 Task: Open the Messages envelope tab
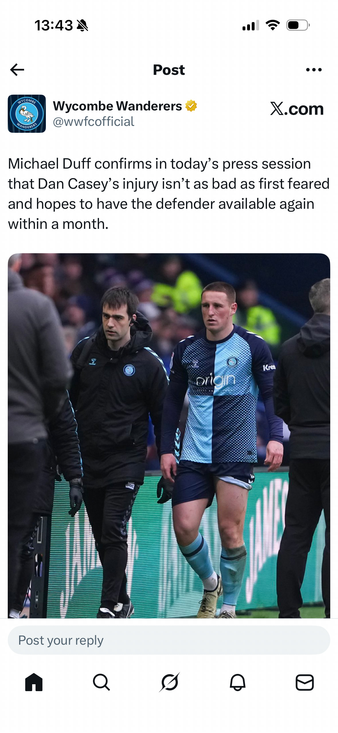(304, 682)
